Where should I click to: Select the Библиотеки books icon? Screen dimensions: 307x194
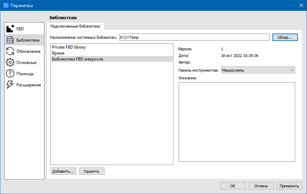point(10,40)
